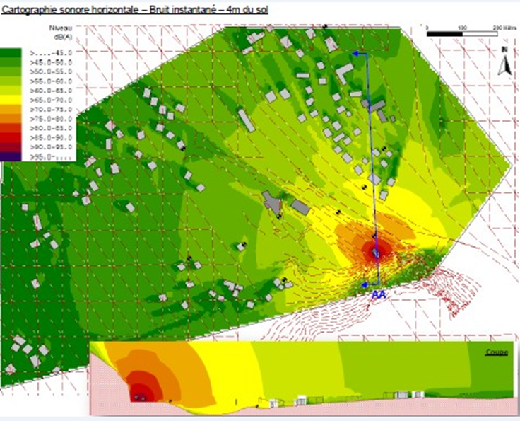This screenshot has height=421, width=520.
Task: Click the '>55.0-60.0' legend label
Action: coord(51,81)
